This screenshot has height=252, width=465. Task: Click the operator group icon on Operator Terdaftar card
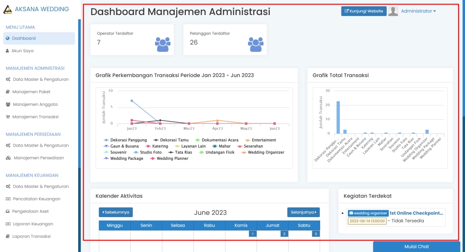click(163, 44)
